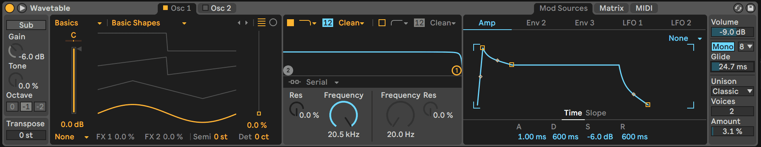Select the Env 2 tab
The image size is (761, 147).
[536, 23]
